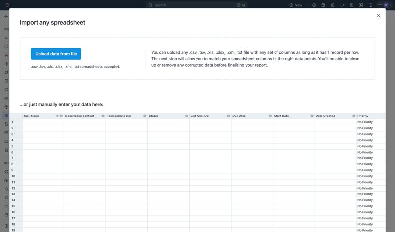395x232 pixels.
Task: Open the cloud icon in left sidebar
Action: tap(6, 206)
